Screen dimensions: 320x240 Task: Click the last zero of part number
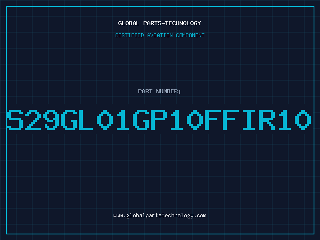pos(303,120)
